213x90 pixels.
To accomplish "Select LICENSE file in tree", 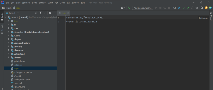I will coord(17,76).
